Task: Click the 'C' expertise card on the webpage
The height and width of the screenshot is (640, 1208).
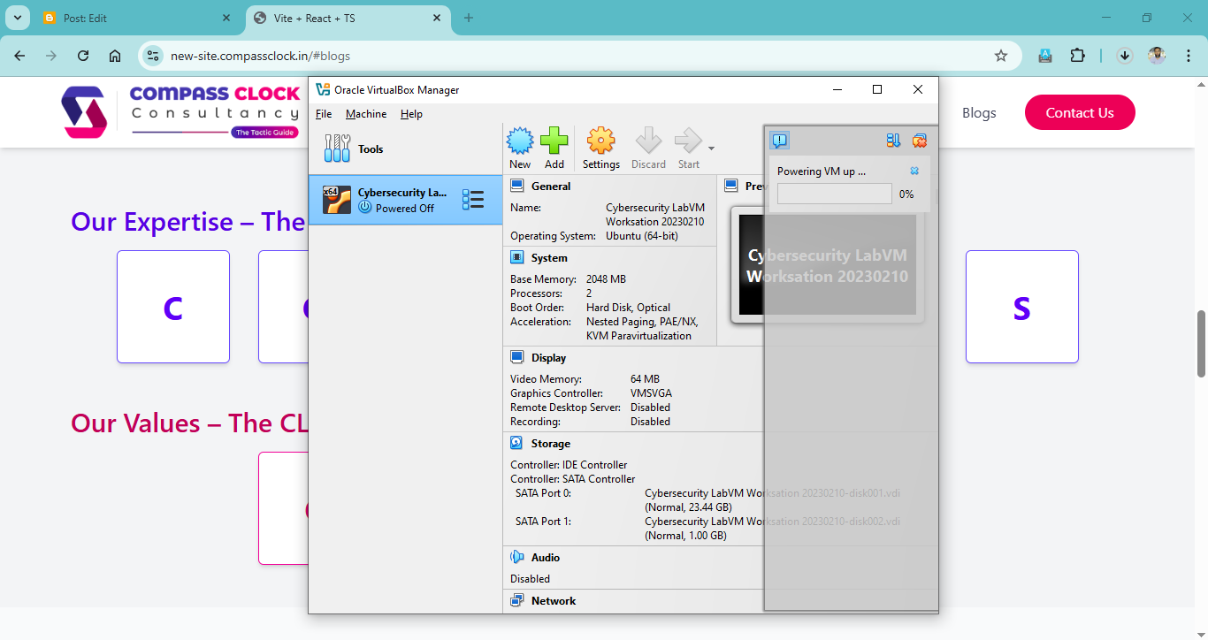Action: pyautogui.click(x=173, y=307)
